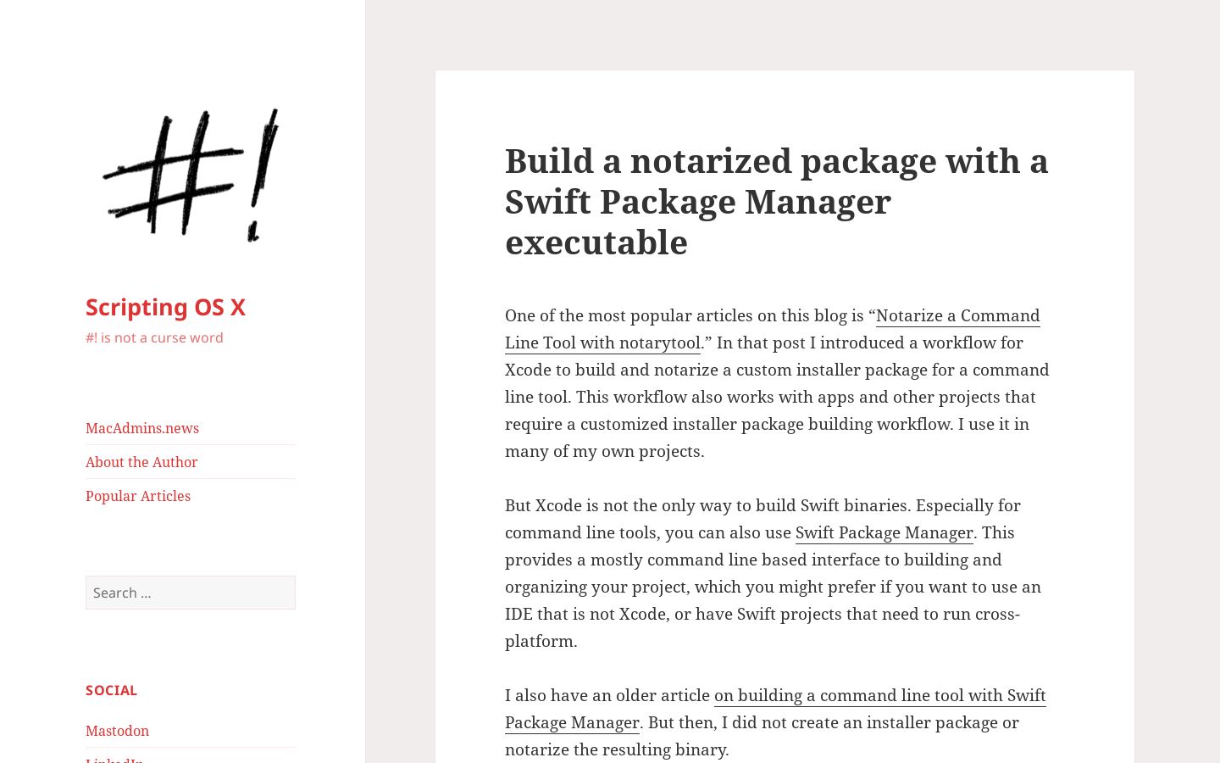
Task: Click the word 'executable' in the title
Action: point(596,242)
